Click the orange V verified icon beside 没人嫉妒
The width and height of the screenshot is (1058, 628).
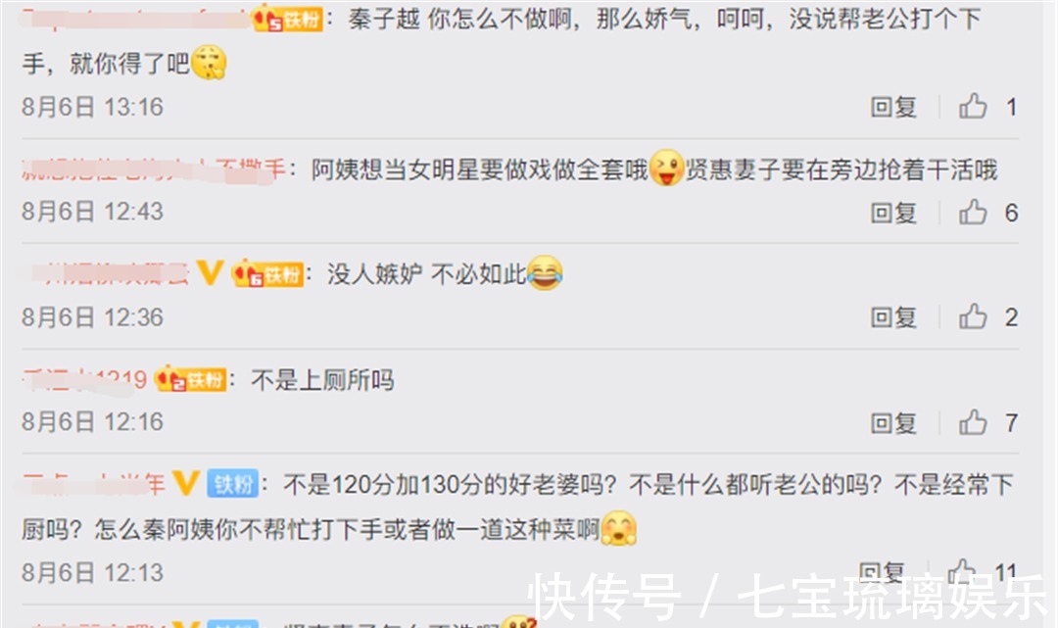coord(210,272)
